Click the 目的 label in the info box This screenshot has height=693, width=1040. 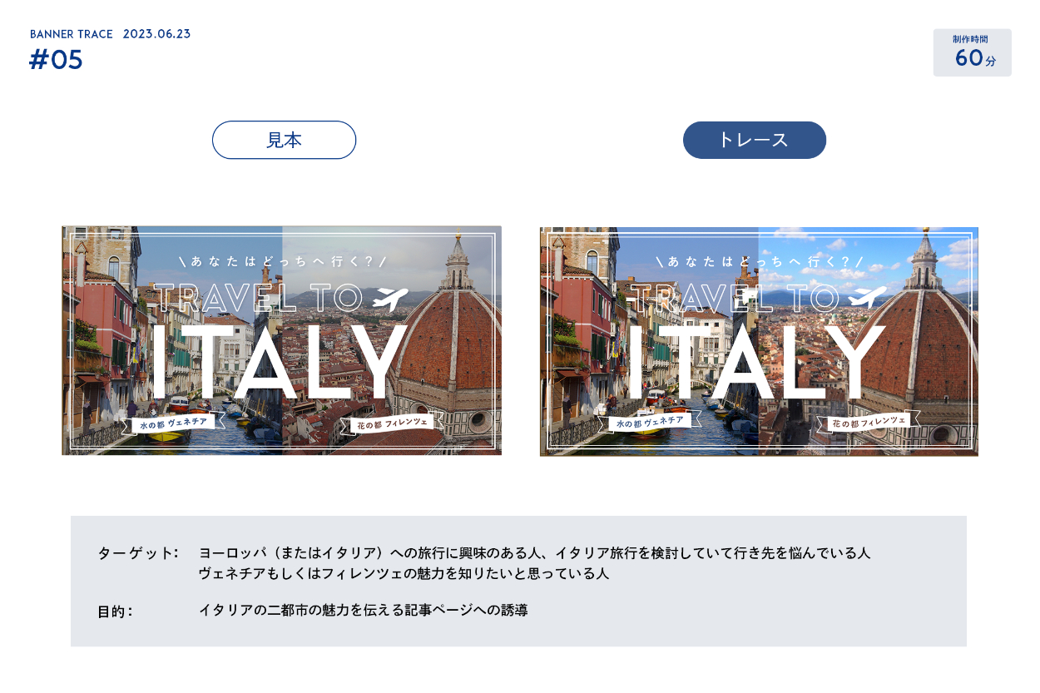click(115, 611)
